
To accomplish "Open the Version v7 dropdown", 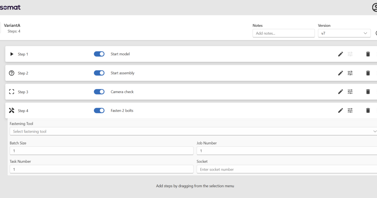I will point(344,33).
